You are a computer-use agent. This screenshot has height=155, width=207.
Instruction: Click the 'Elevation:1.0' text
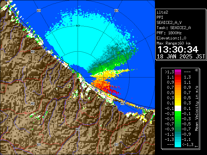pos(171,38)
